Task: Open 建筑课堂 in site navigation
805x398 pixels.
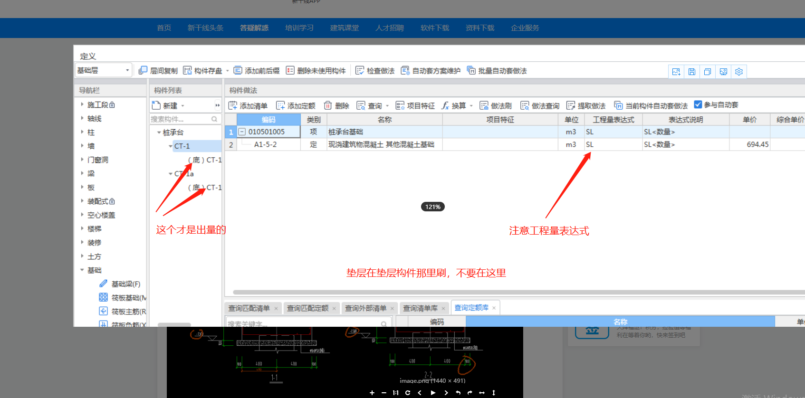Action: [345, 28]
